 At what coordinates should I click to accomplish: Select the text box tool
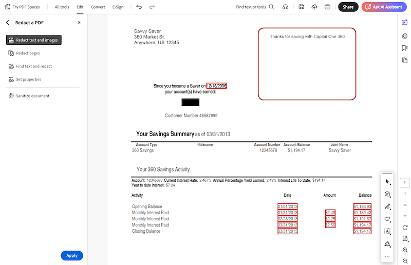pos(387,232)
